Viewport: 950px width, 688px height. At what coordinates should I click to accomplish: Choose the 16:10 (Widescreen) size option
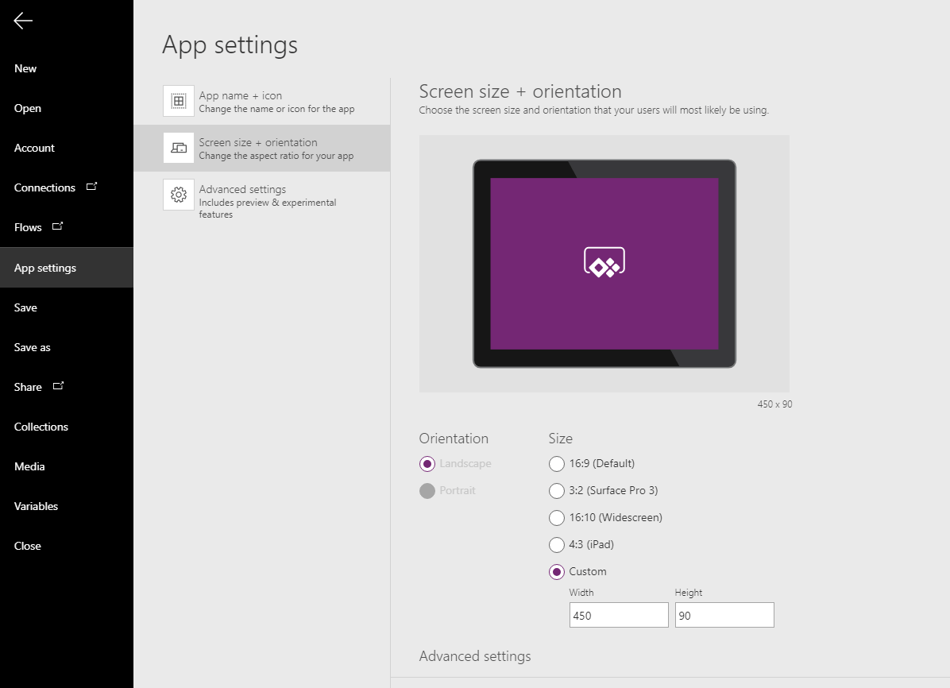tap(556, 518)
